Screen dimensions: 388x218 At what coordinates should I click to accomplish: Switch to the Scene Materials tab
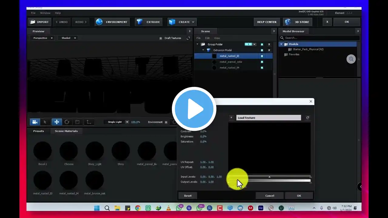pos(66,131)
